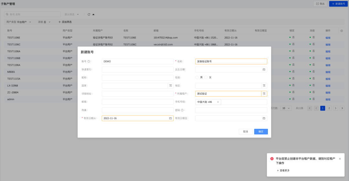Image resolution: width=349 pixels, height=181 pixels.
Task: Open the 出生日期 calendar picker icon
Action: click(x=264, y=70)
